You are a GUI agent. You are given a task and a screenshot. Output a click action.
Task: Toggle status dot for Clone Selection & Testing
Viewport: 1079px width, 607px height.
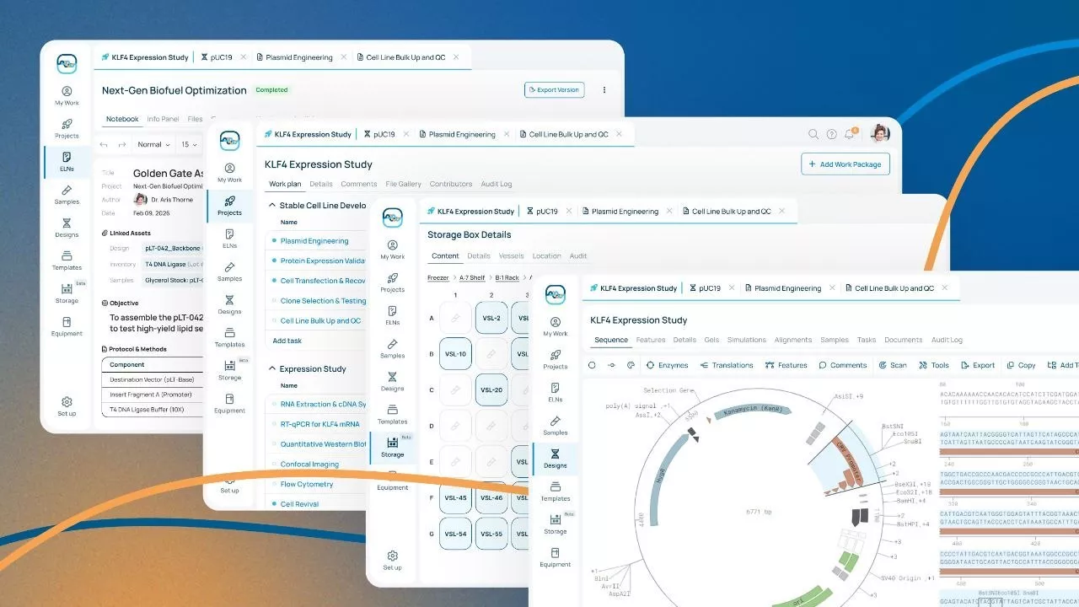pos(274,301)
